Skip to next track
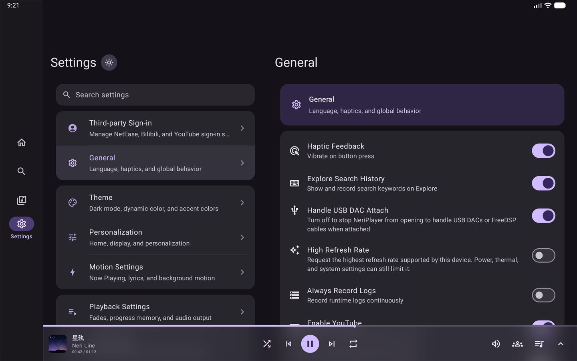Image resolution: width=577 pixels, height=361 pixels. coord(332,344)
